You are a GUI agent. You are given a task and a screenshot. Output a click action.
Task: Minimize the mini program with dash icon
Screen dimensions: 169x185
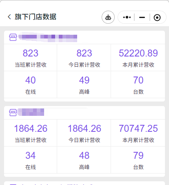[142, 17]
